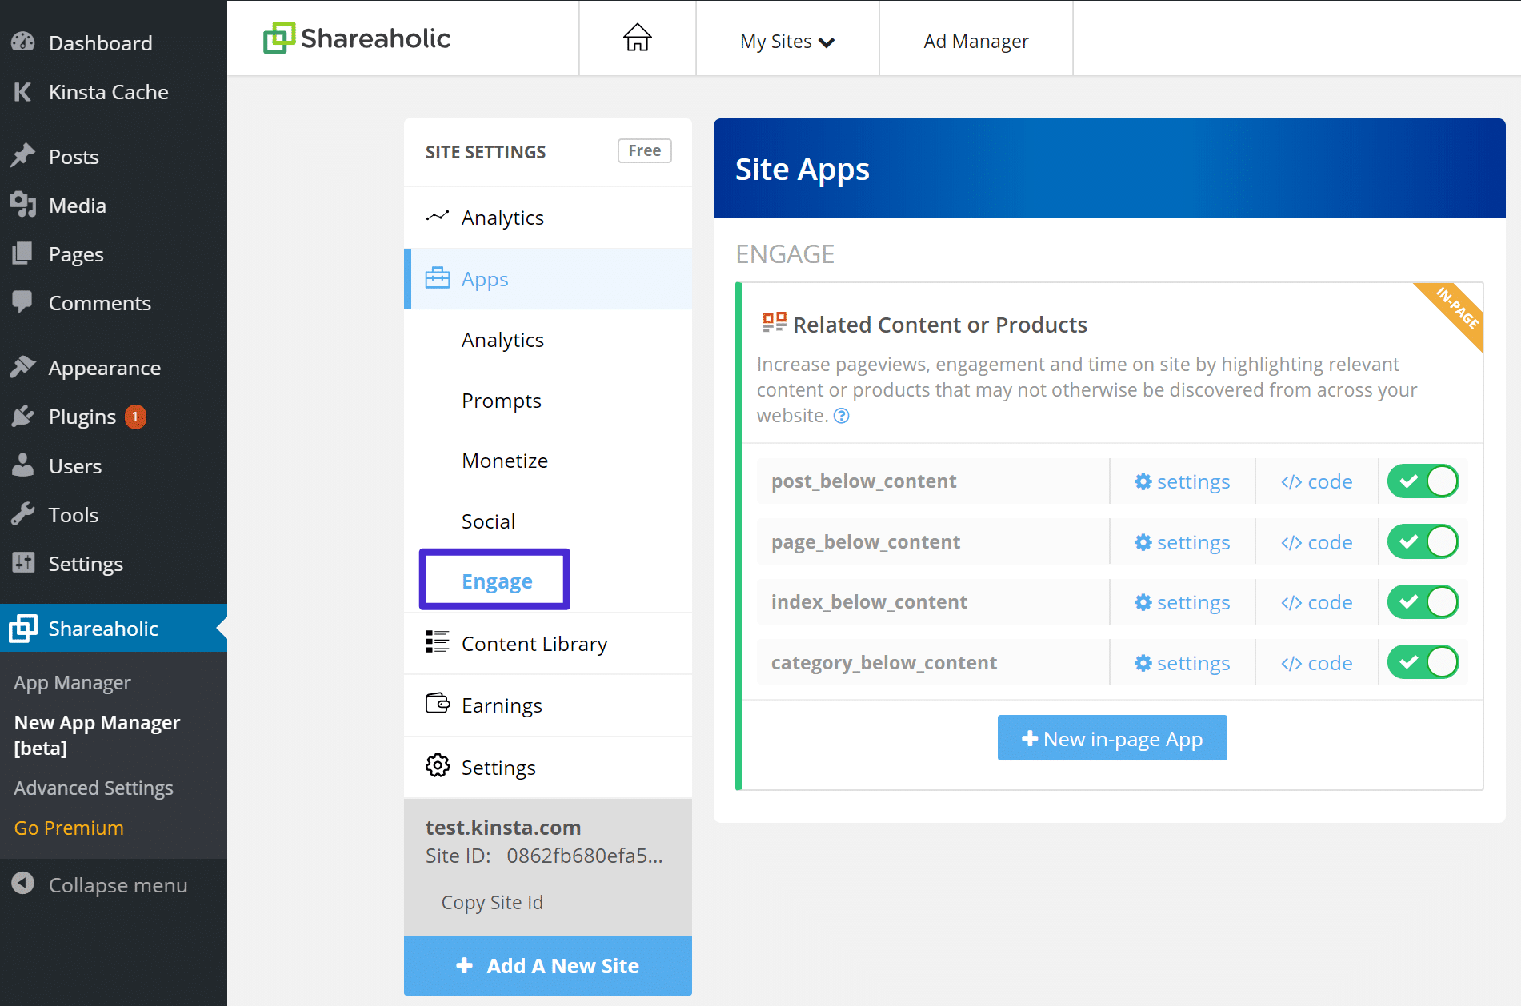The height and width of the screenshot is (1006, 1521).
Task: Open the home icon in top navigation
Action: pyautogui.click(x=636, y=38)
